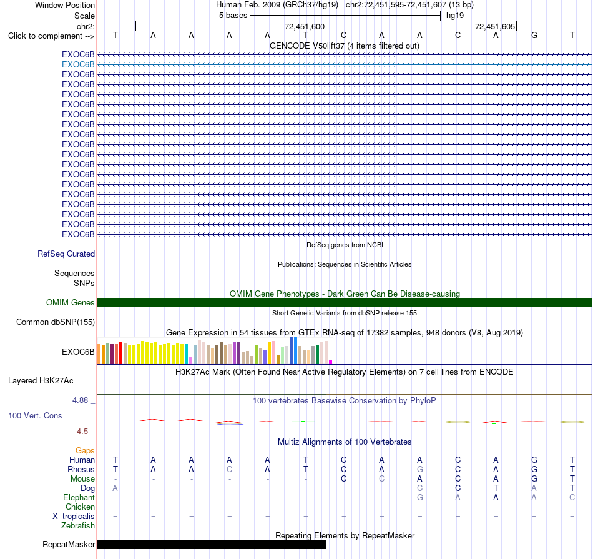
Task: Click the small magenta bar in GTEx chart
Action: [x=331, y=362]
